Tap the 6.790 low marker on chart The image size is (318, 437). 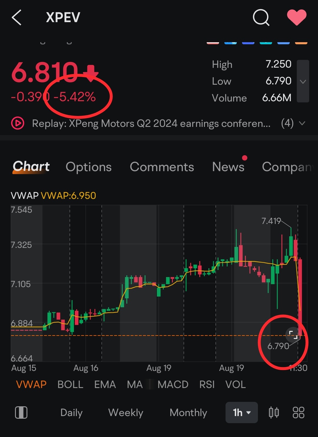(278, 346)
